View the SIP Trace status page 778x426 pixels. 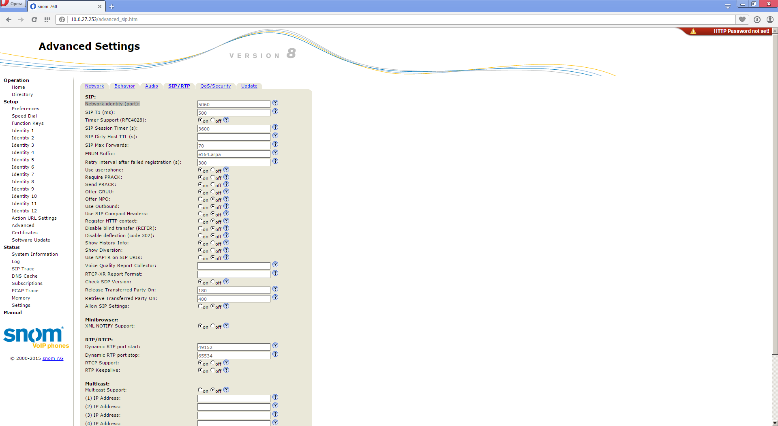pos(23,269)
